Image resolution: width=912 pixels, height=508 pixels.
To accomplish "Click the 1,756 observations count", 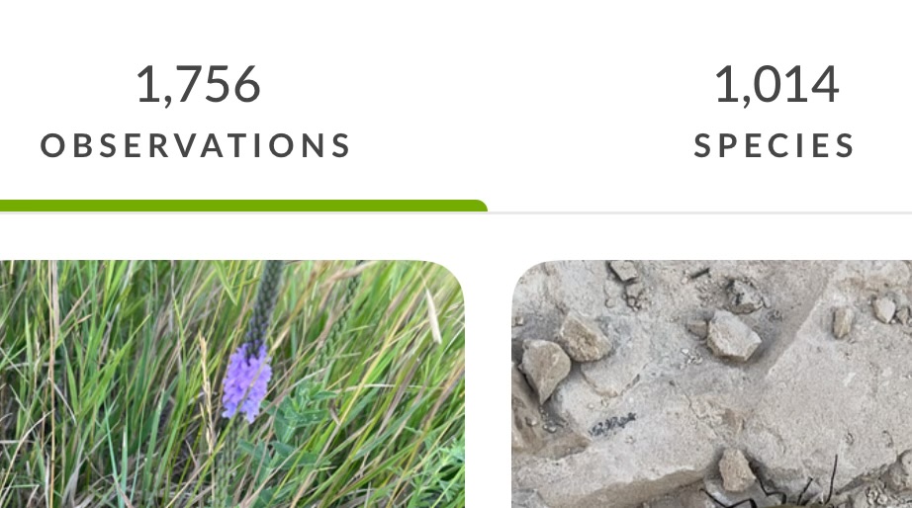I will pyautogui.click(x=199, y=85).
